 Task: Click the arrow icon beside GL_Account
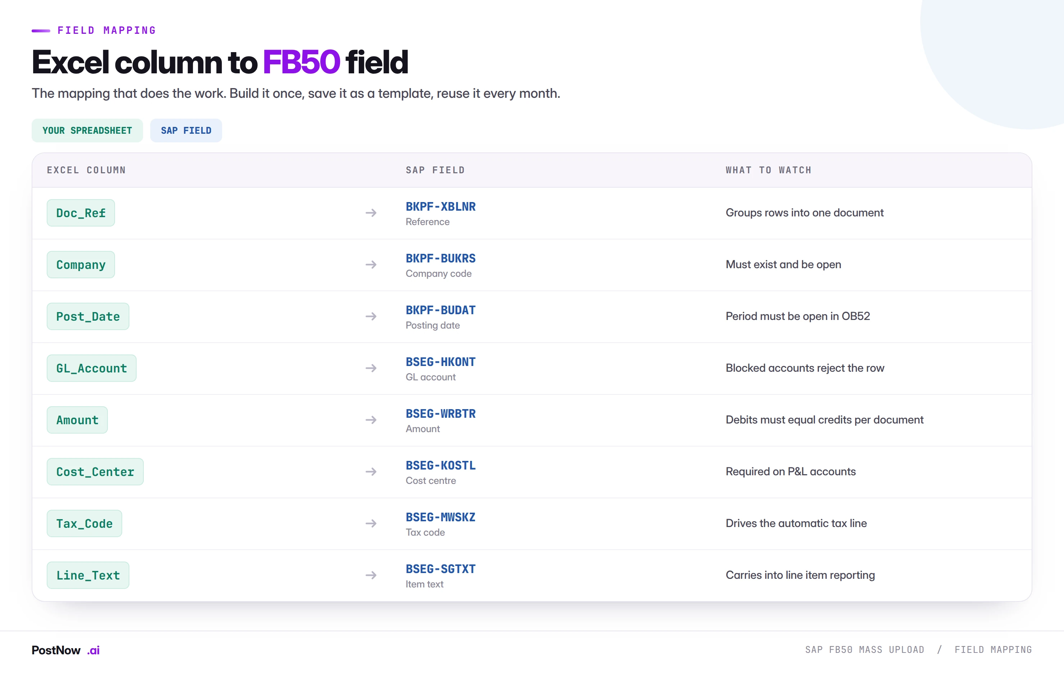[x=371, y=368]
